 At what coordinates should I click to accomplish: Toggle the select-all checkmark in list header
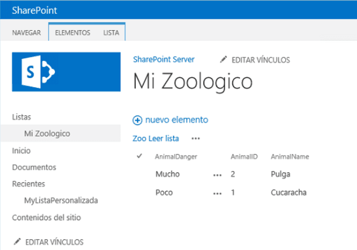coord(139,156)
